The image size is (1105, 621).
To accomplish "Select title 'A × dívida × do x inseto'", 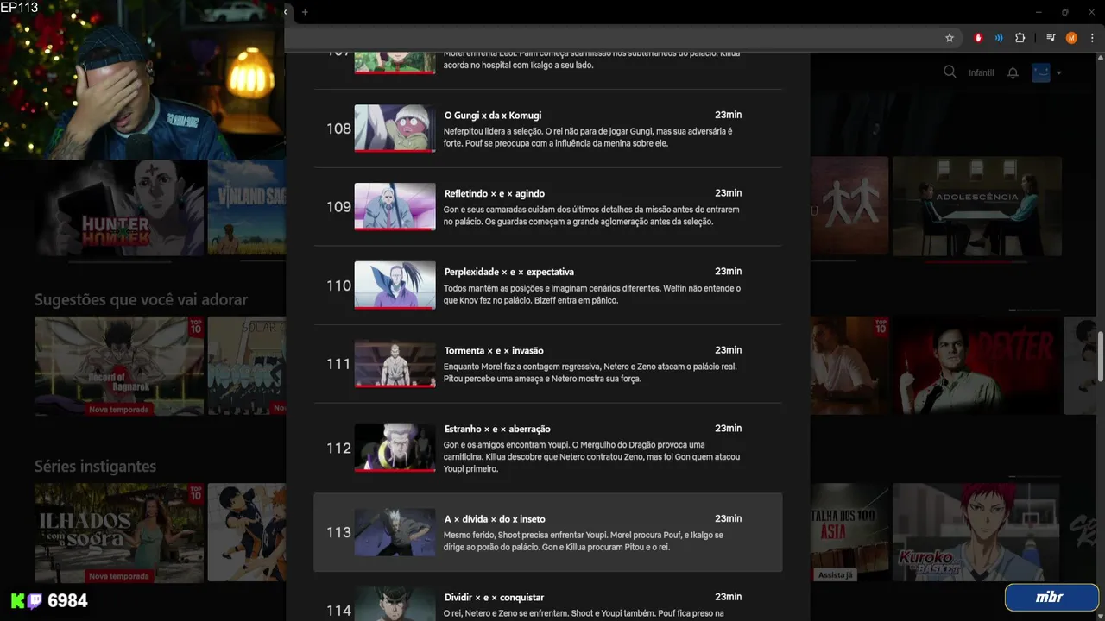I will click(495, 520).
